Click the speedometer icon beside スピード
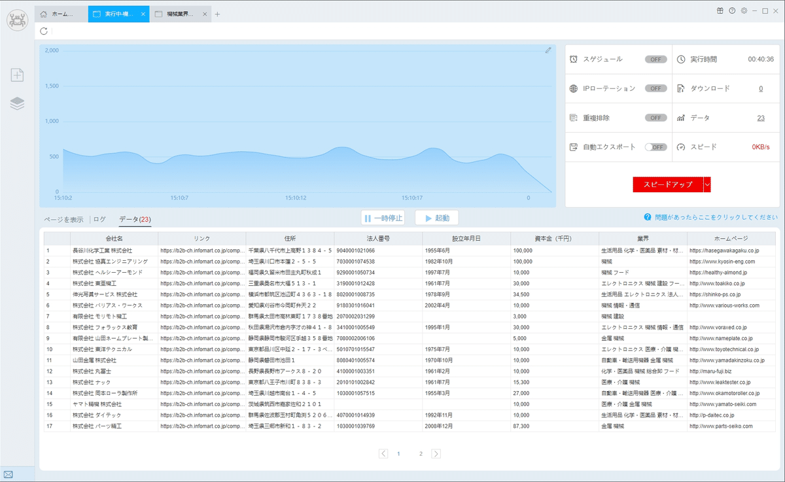Viewport: 785px width, 482px height. pos(681,147)
